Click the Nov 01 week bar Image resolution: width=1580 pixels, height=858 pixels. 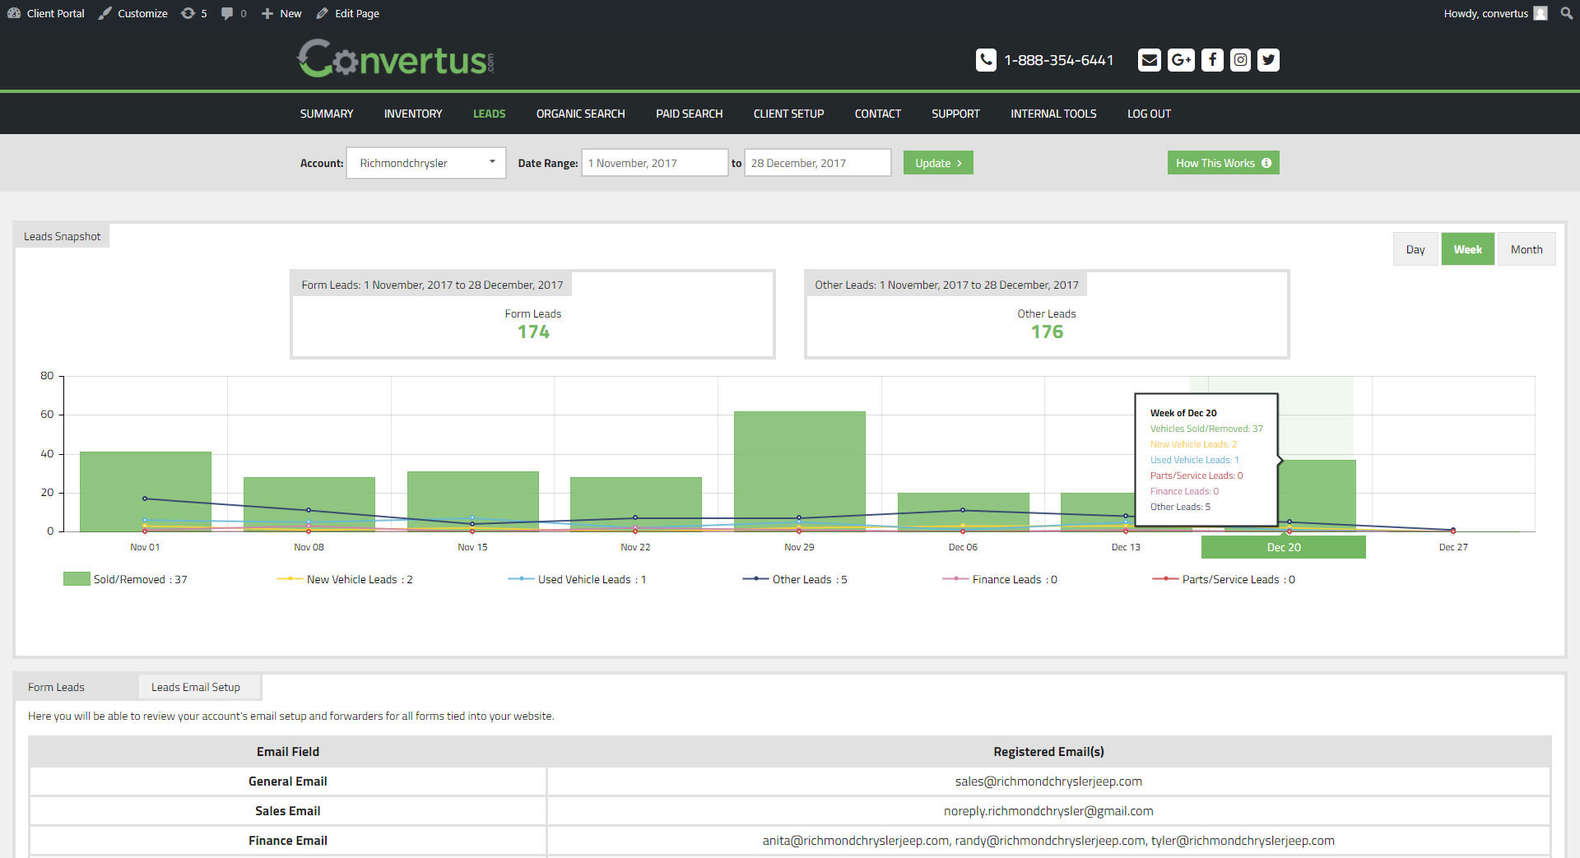[145, 491]
